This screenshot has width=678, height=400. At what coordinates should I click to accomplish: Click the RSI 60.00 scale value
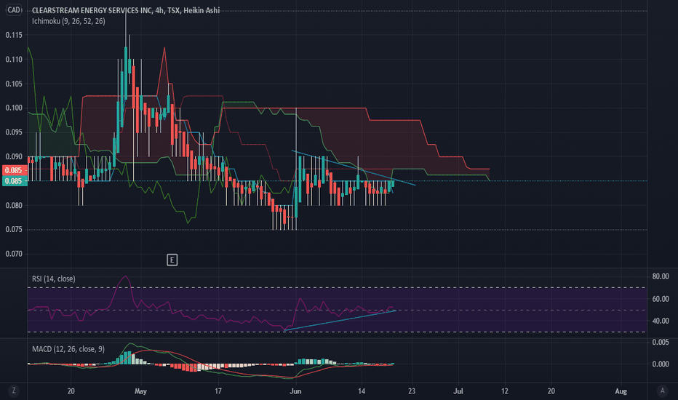661,299
